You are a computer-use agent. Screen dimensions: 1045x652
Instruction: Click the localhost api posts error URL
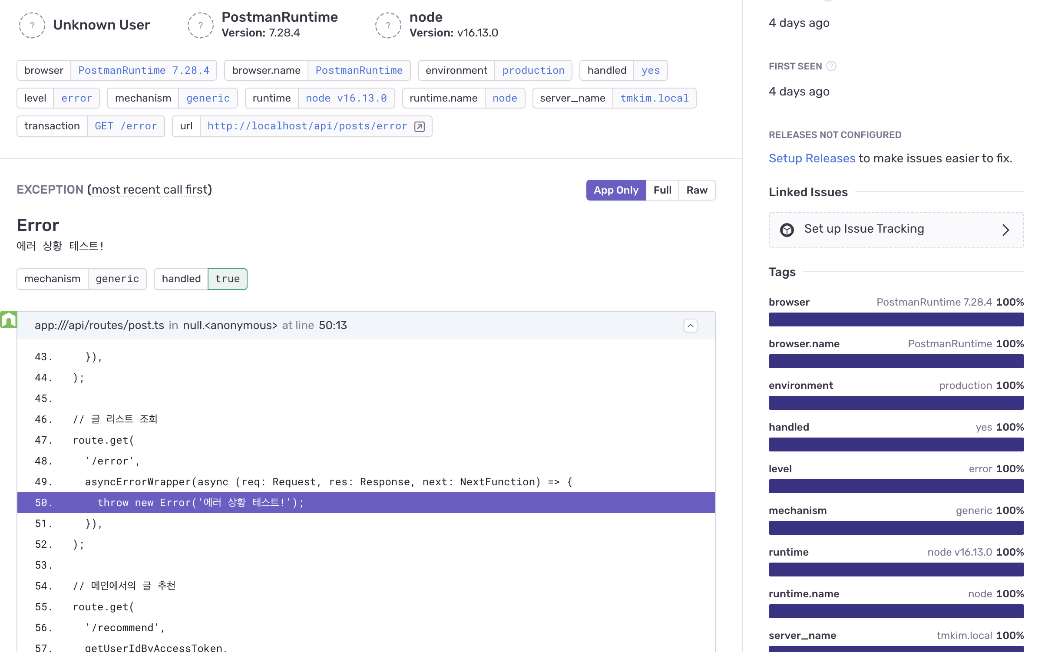coord(307,126)
